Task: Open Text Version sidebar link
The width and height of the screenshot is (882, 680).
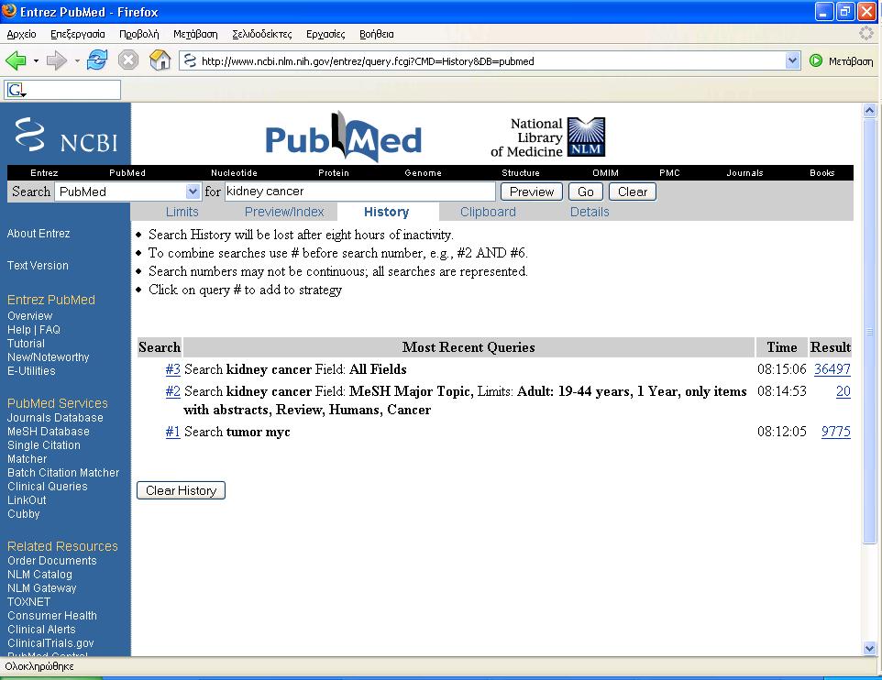Action: (x=38, y=266)
